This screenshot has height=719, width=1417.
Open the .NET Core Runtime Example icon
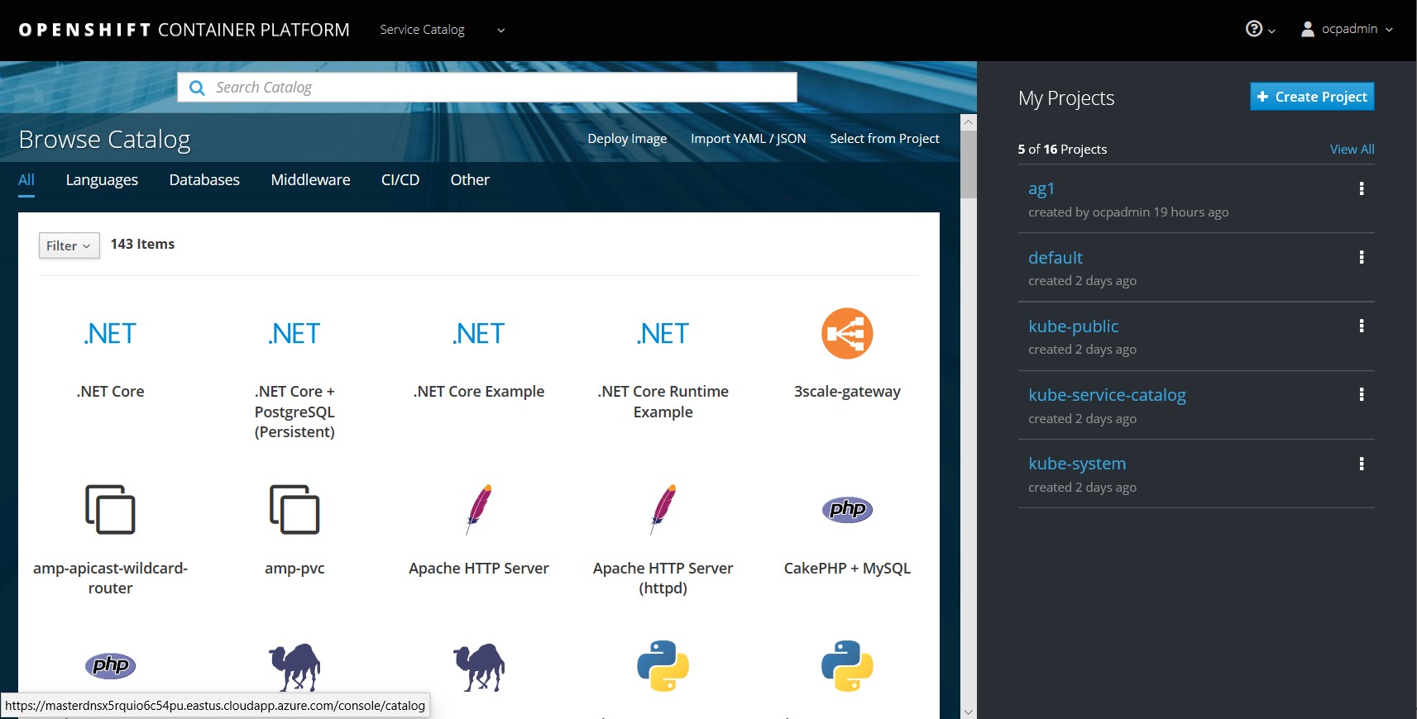point(663,334)
